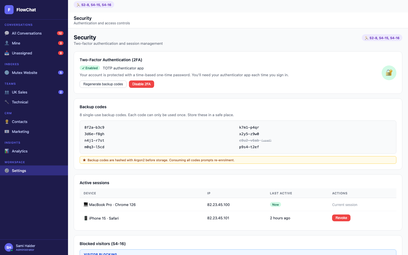Revoke the iPhone 15 Safari session

341,218
